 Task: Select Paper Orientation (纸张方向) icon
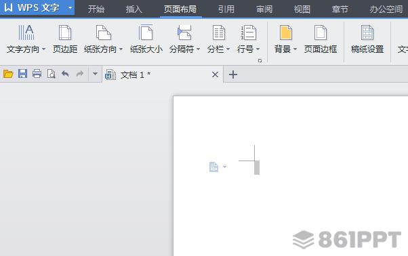click(x=103, y=33)
